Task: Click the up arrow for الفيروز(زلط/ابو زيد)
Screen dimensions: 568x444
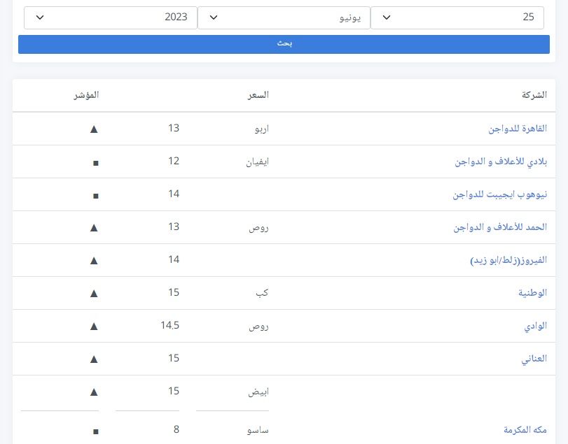Action: coord(95,259)
